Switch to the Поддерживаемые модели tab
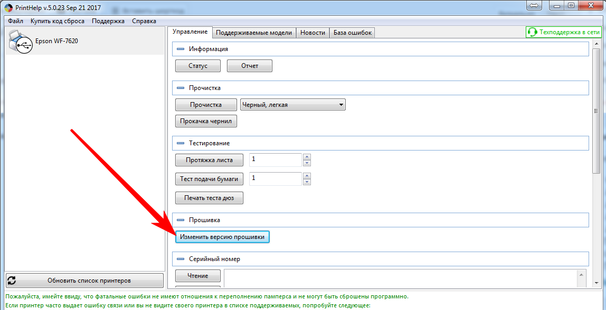This screenshot has width=606, height=310. tap(253, 33)
